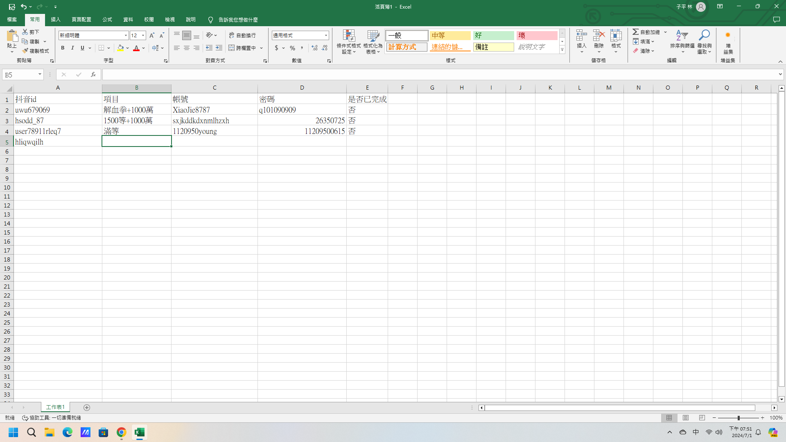Click the Fill (填滿) button
The image size is (786, 442).
click(644, 41)
